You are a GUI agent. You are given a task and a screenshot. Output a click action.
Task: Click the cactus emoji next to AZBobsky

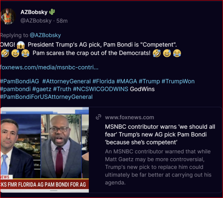[52, 12]
